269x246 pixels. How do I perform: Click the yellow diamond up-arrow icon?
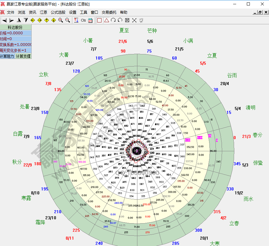[47, 20]
